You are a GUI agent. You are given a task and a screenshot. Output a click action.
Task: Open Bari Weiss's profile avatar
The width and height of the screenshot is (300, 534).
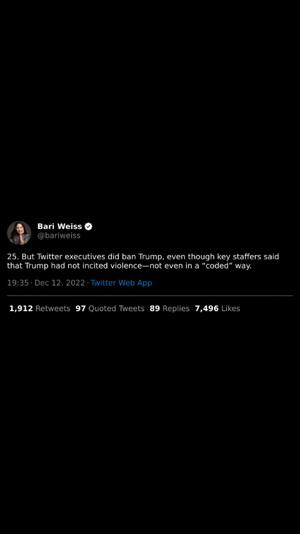pos(19,233)
